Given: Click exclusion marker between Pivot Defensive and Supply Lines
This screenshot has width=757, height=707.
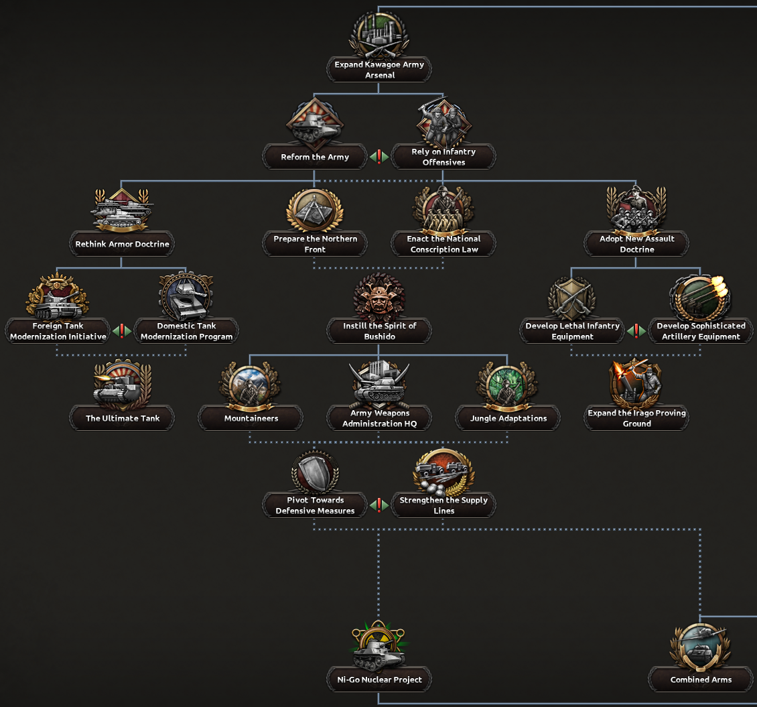Looking at the screenshot, I should tap(379, 505).
